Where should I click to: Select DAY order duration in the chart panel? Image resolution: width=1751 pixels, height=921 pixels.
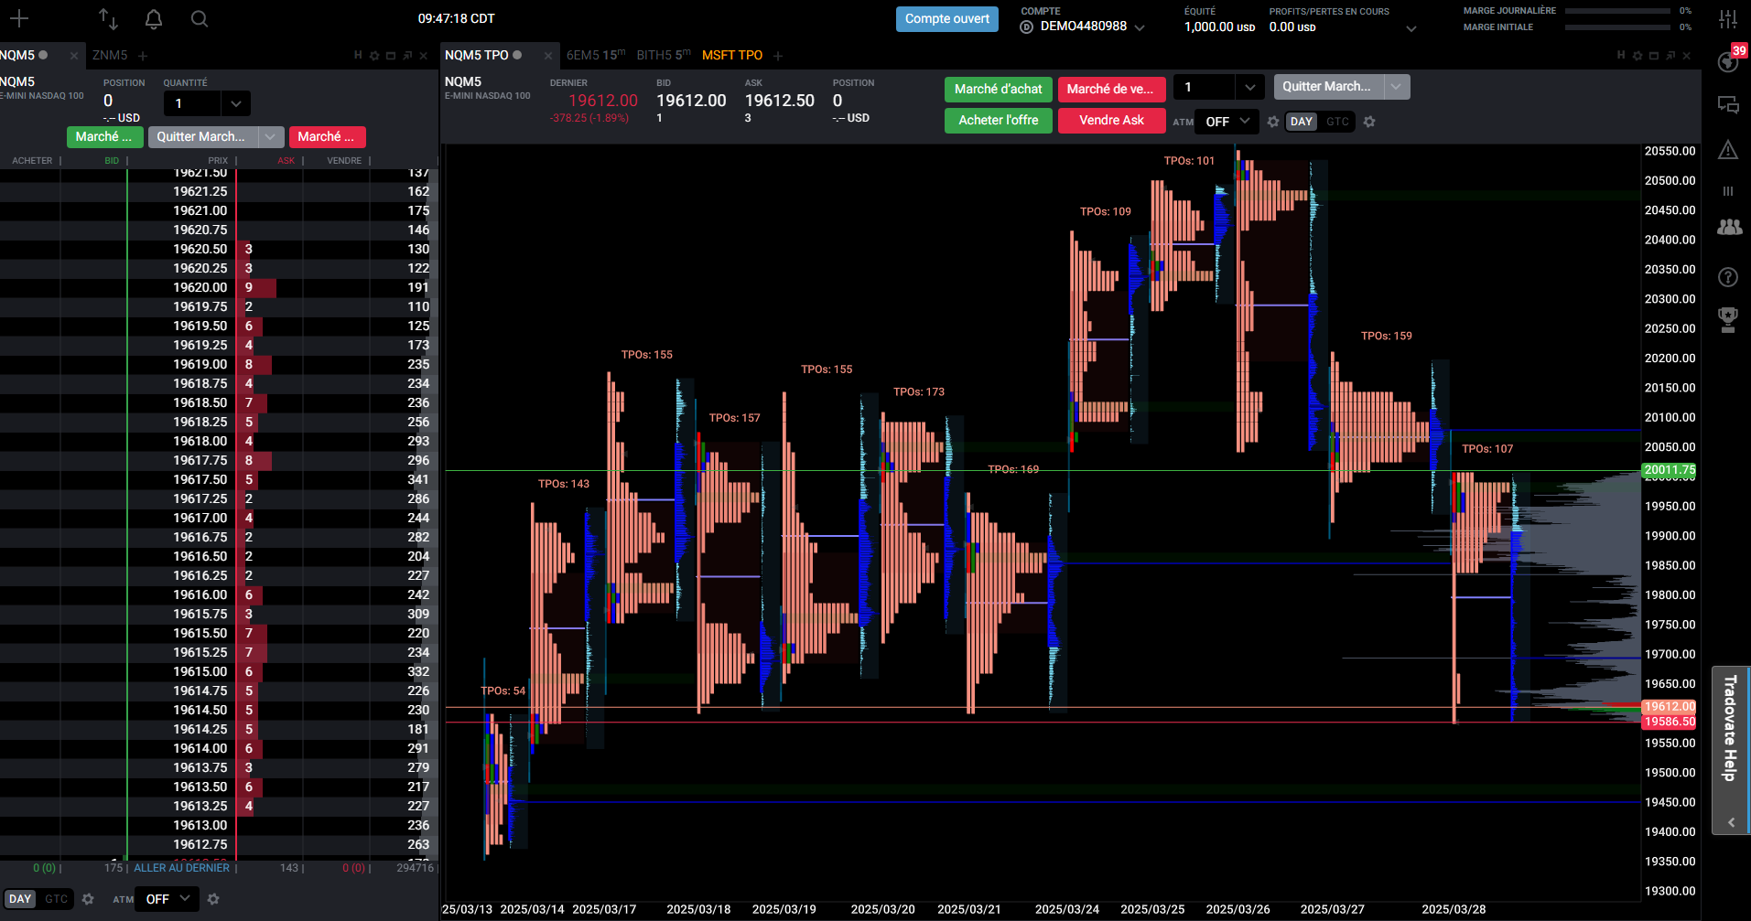pos(1302,122)
